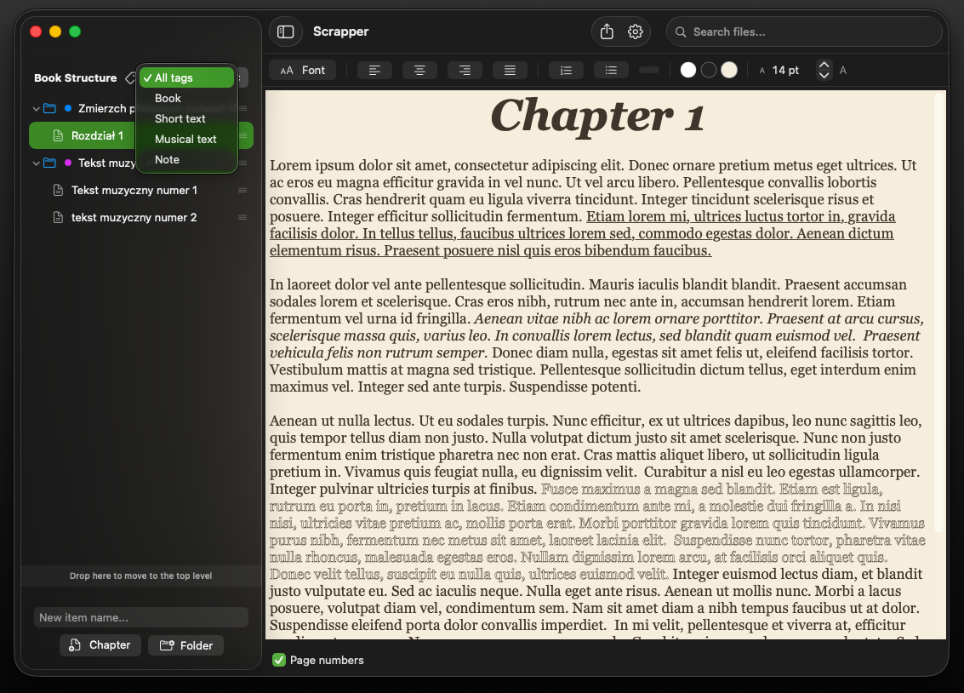This screenshot has height=693, width=964.
Task: Open the settings gear icon
Action: pos(635,31)
